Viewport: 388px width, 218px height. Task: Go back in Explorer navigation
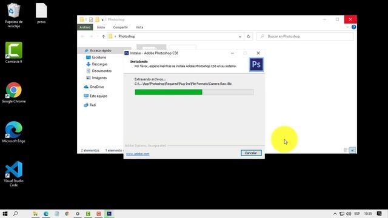82,36
